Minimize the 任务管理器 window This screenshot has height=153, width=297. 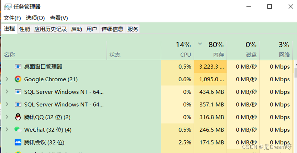249,7
